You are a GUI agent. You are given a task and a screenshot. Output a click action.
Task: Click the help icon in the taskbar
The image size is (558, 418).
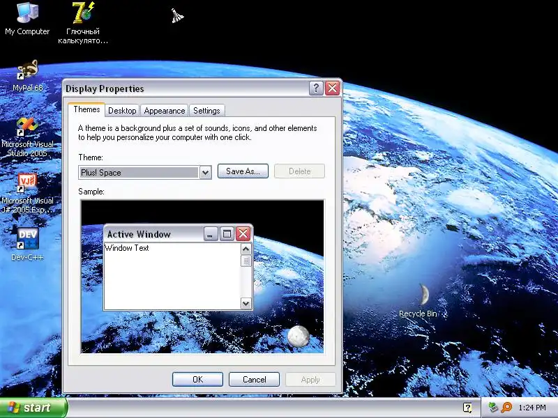point(467,408)
